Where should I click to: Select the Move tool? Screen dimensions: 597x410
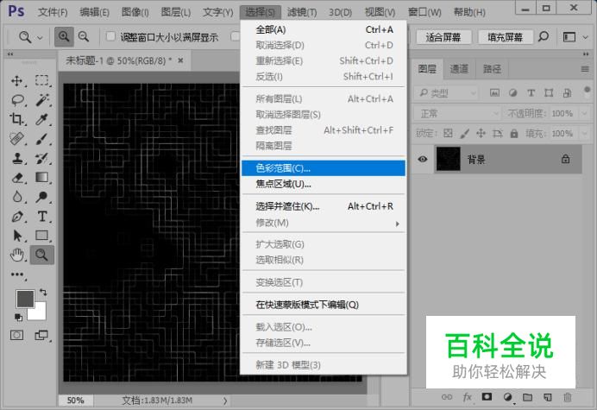(x=17, y=80)
